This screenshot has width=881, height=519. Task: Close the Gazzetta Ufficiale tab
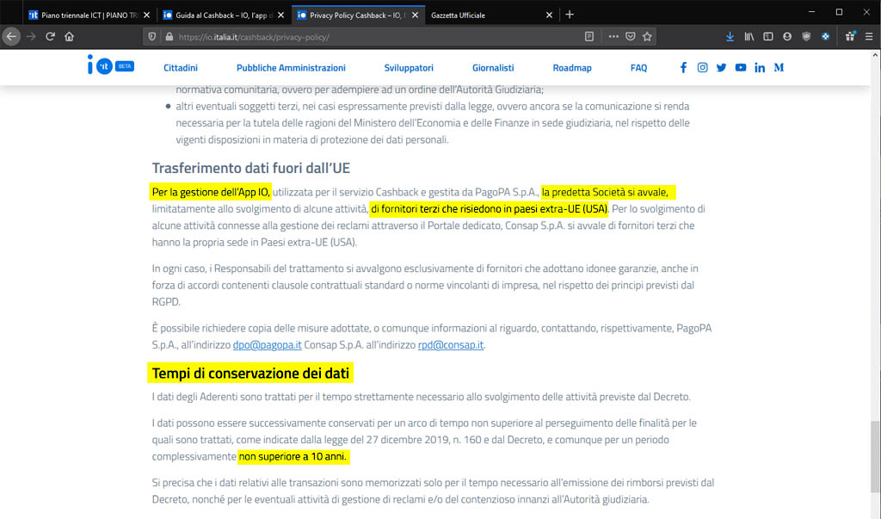pos(550,15)
